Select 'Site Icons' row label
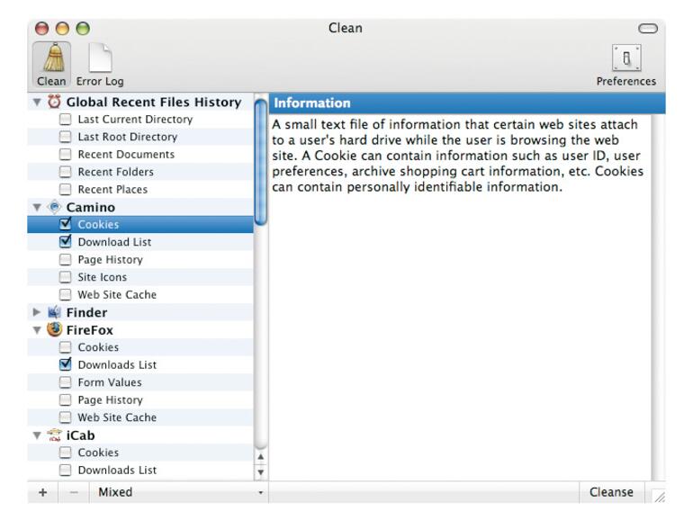The height and width of the screenshot is (520, 693). tap(102, 277)
